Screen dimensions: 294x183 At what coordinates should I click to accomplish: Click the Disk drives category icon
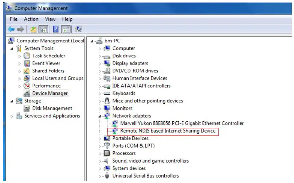click(x=107, y=56)
